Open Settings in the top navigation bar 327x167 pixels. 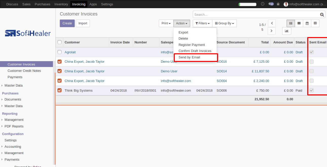pyautogui.click(x=107, y=4)
